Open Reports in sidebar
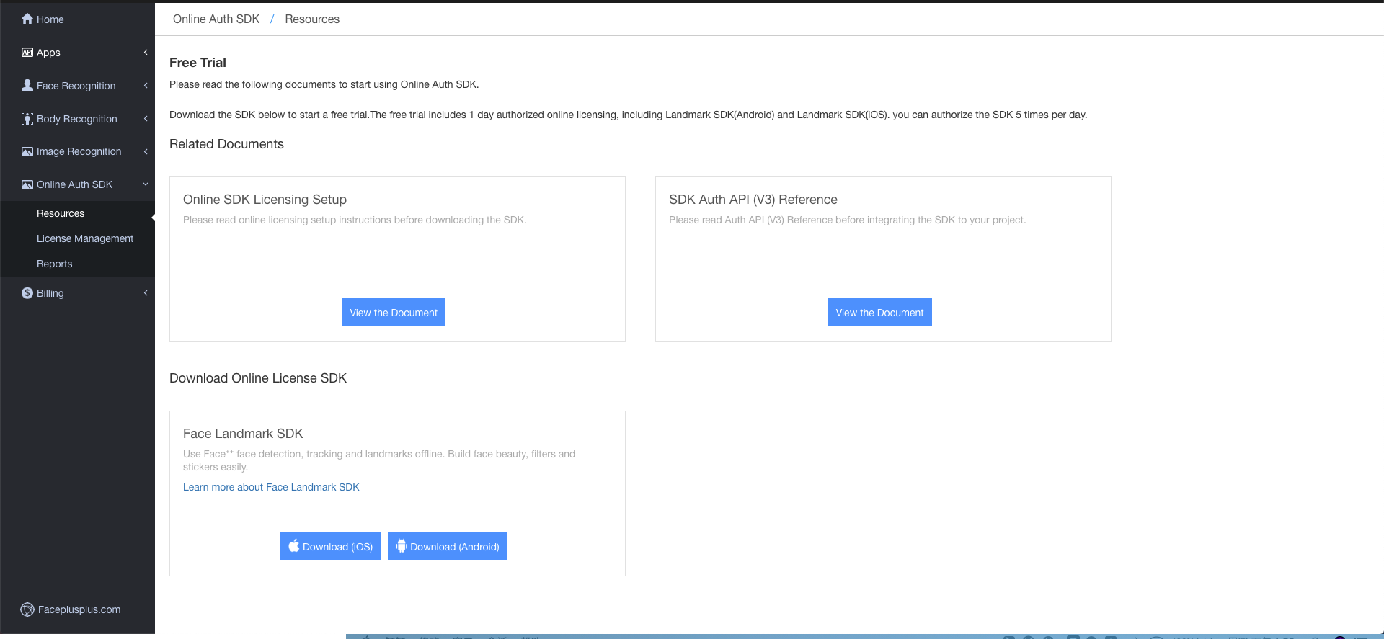 coord(55,264)
